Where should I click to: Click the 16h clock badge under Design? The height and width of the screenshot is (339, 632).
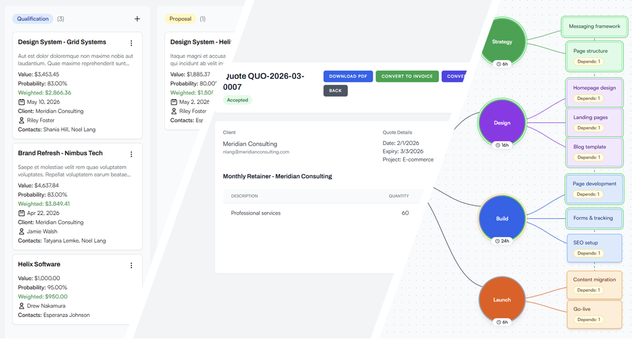502,145
